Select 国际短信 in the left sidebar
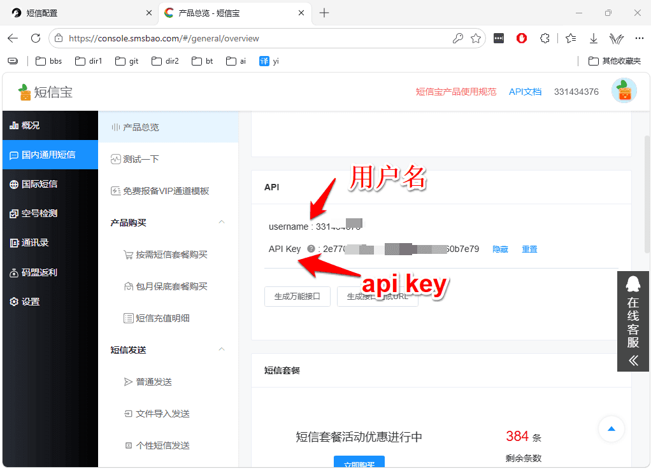 [x=50, y=184]
